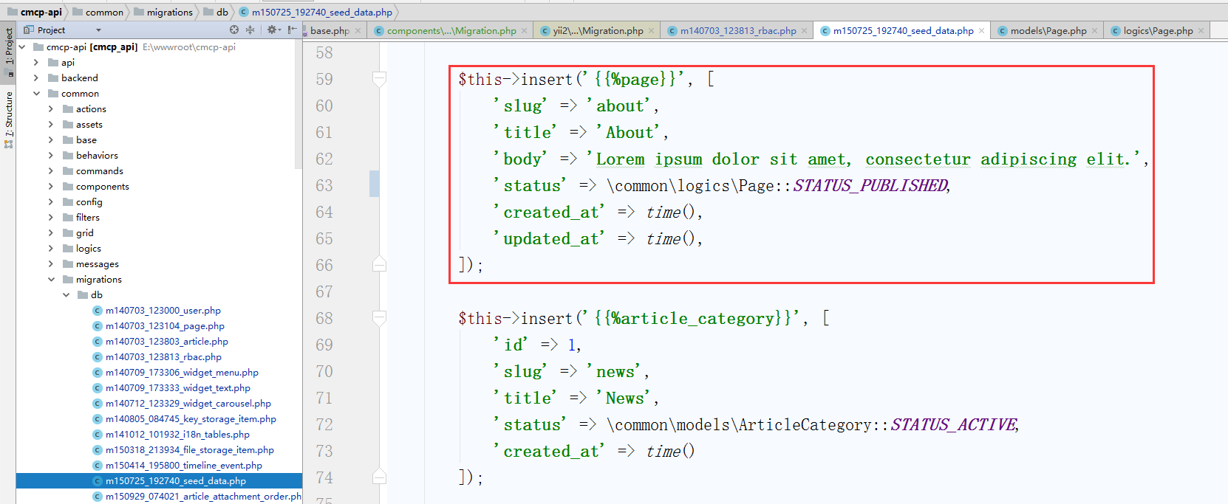
Task: Hide the Project tool window
Action: tap(292, 30)
